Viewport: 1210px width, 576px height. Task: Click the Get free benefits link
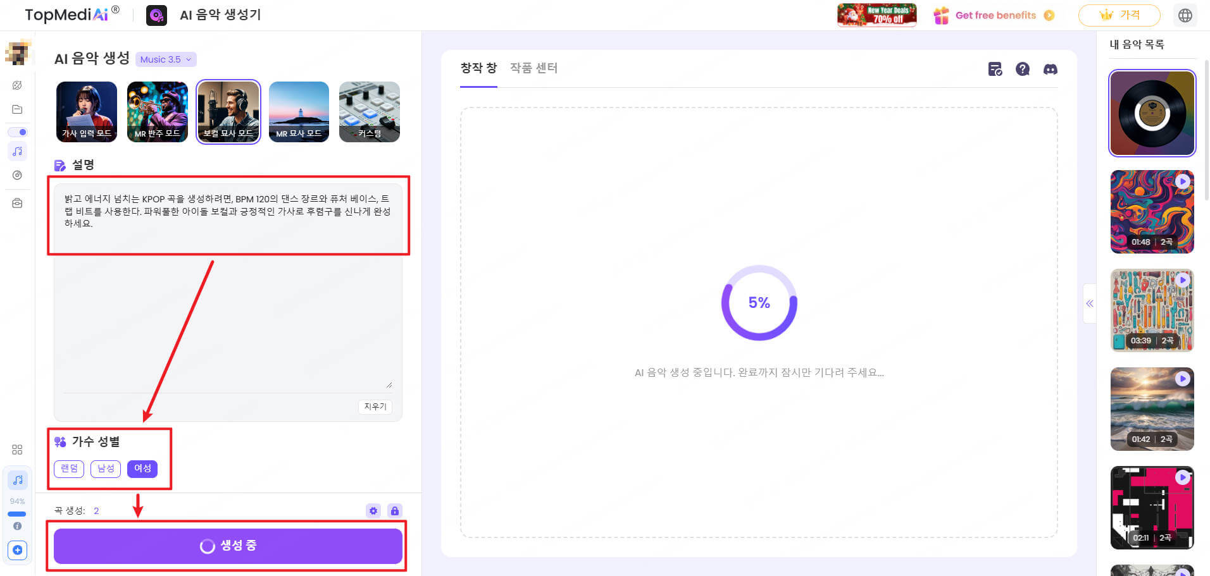pos(995,15)
